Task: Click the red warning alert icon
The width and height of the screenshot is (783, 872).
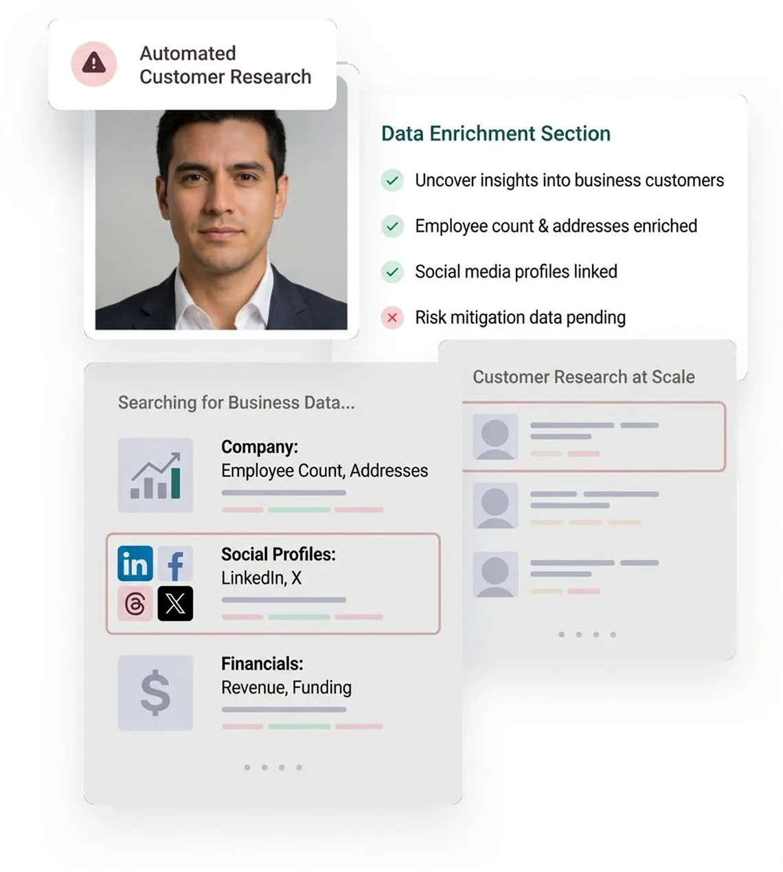Action: tap(94, 64)
